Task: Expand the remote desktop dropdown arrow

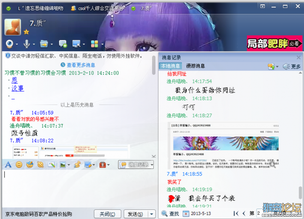Action: (84, 44)
